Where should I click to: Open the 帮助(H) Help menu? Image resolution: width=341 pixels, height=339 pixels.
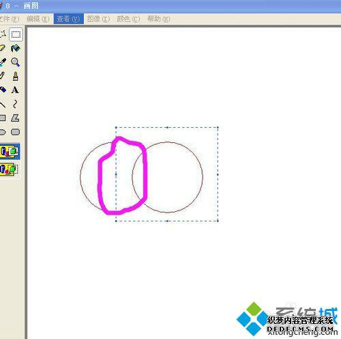point(158,19)
